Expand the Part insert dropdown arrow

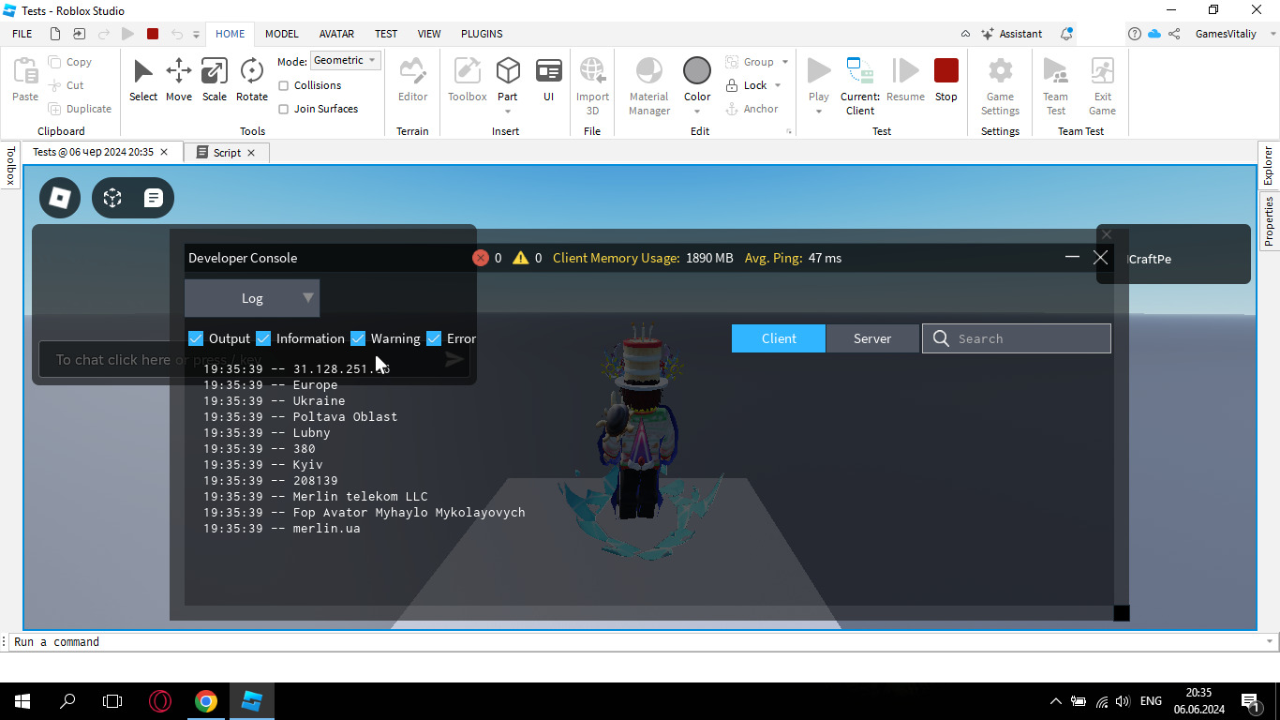click(x=508, y=112)
